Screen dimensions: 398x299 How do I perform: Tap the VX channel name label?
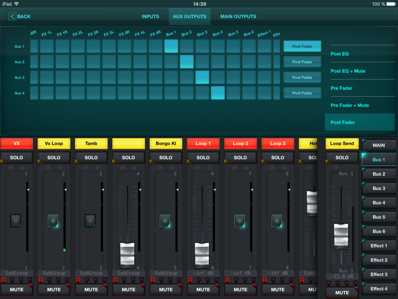point(16,144)
